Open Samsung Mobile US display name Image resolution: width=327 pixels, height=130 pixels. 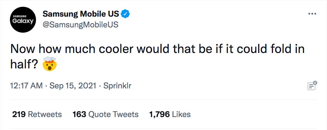[81, 14]
